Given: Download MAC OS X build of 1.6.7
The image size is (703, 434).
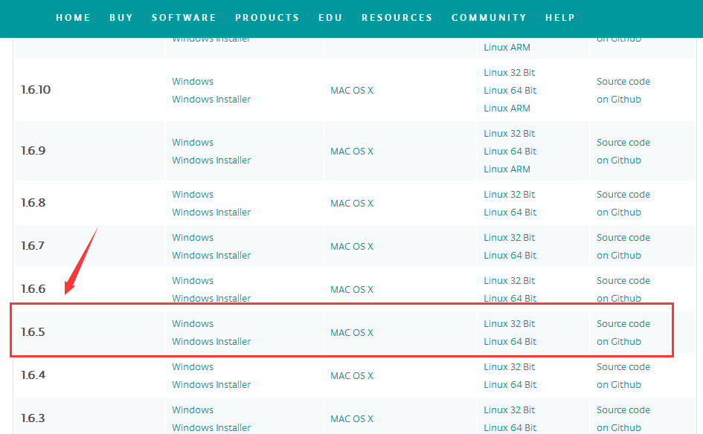Looking at the screenshot, I should (x=352, y=246).
